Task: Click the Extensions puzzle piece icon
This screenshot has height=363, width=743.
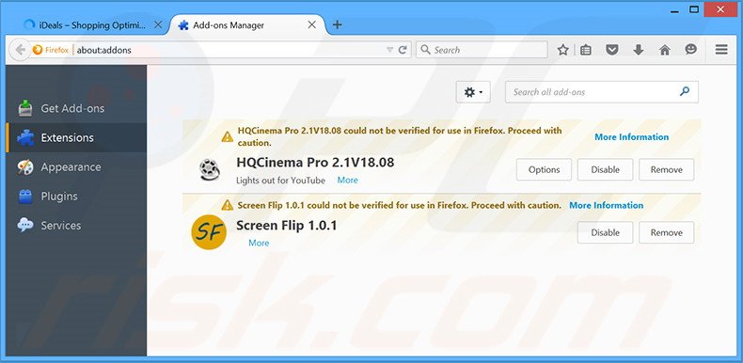Action: click(x=25, y=137)
